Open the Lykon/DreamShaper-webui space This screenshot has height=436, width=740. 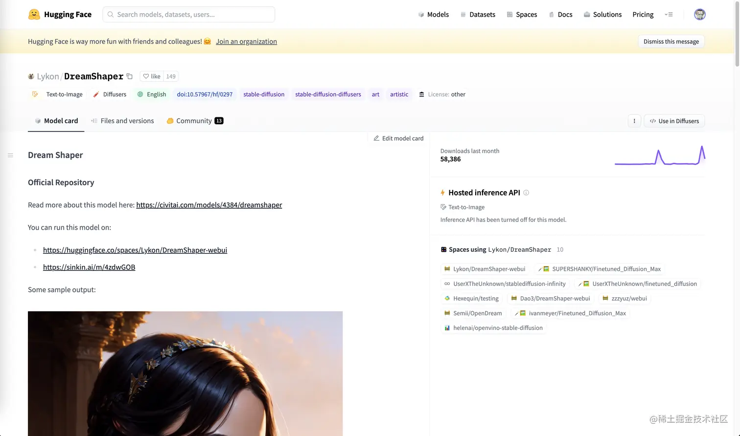[485, 269]
